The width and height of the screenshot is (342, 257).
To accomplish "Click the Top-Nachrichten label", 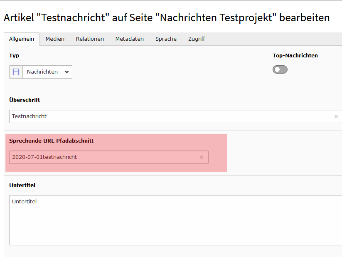I will coord(295,56).
